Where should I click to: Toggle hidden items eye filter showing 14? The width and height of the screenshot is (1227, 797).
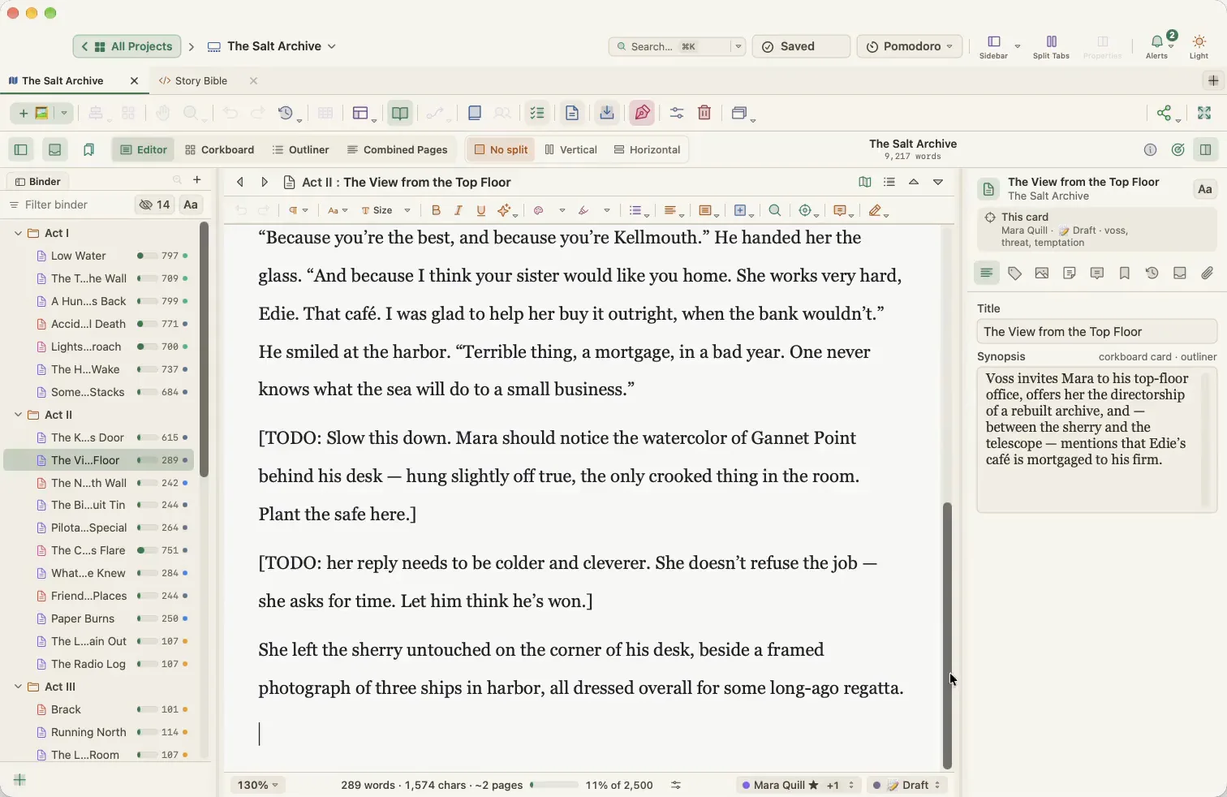(154, 205)
